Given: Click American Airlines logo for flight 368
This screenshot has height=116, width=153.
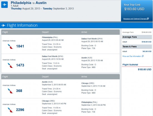Looking at the screenshot, I should [x=11, y=91].
